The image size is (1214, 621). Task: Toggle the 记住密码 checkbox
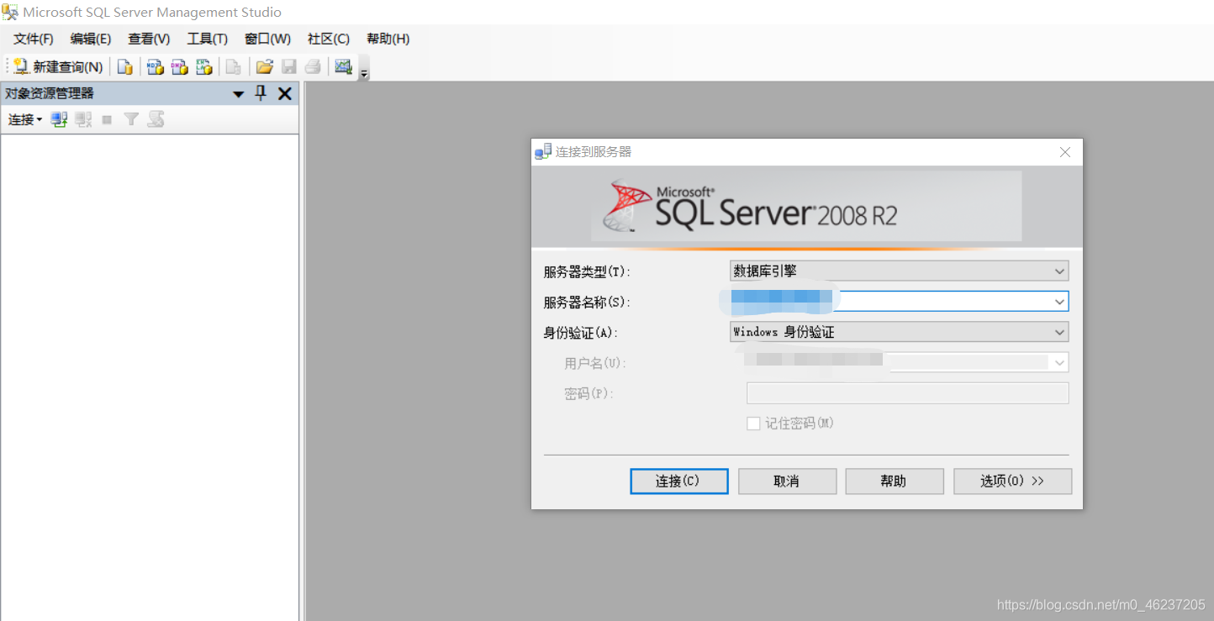tap(753, 424)
